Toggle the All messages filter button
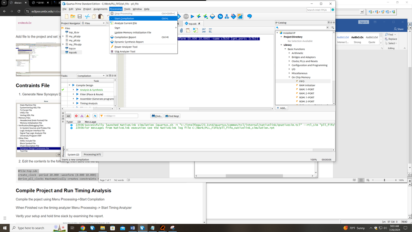The width and height of the screenshot is (412, 232). (68, 116)
